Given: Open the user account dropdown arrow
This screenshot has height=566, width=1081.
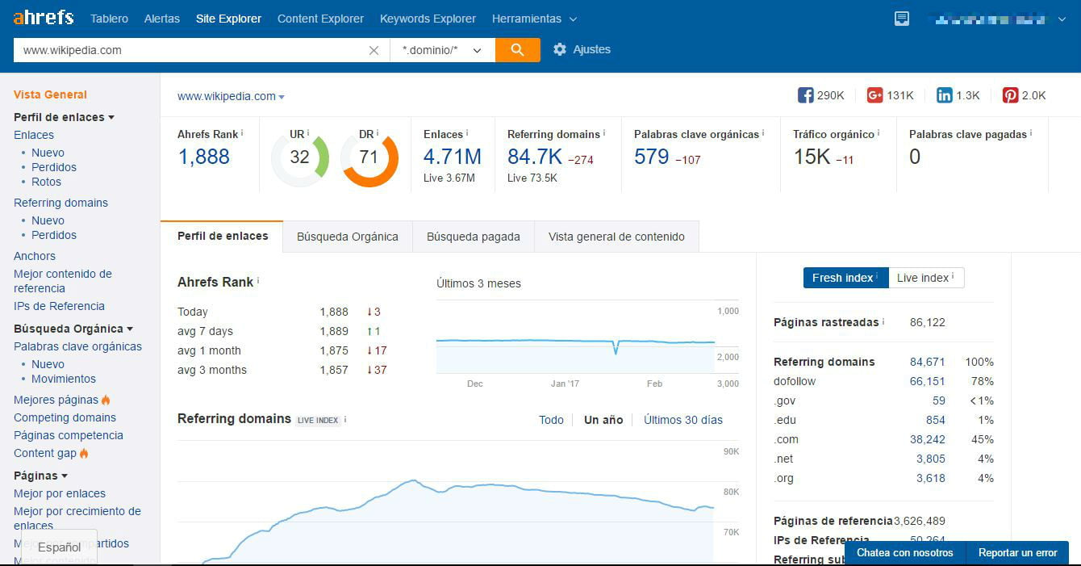Looking at the screenshot, I should click(x=1062, y=19).
